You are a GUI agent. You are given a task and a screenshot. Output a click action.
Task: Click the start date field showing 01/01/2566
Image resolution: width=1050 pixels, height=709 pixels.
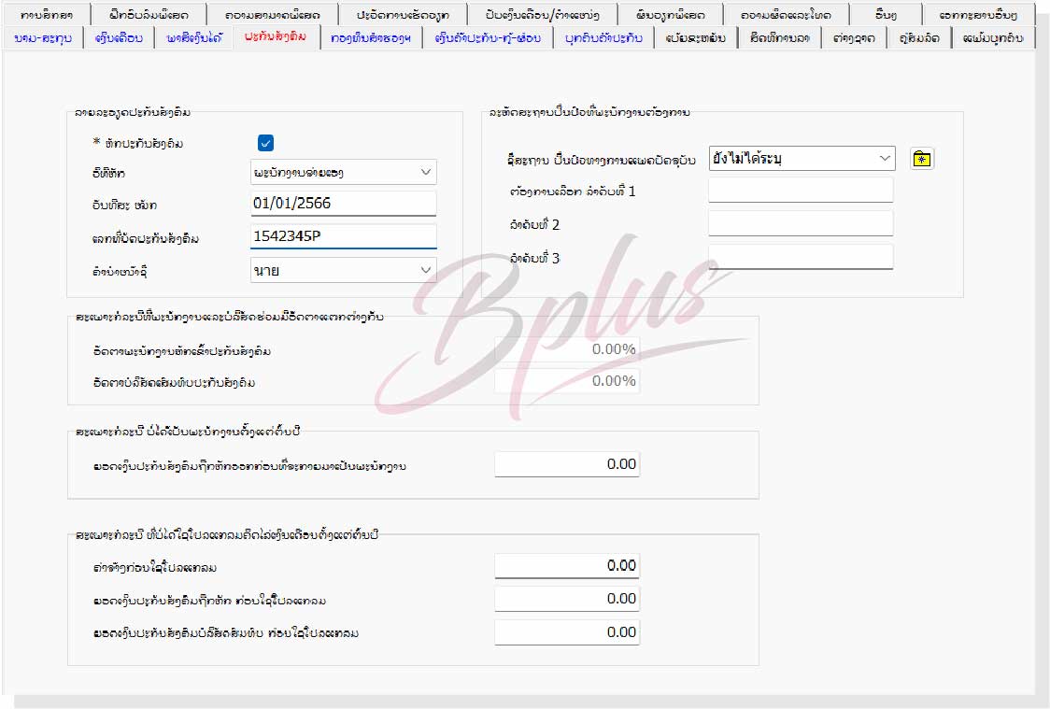(x=344, y=204)
